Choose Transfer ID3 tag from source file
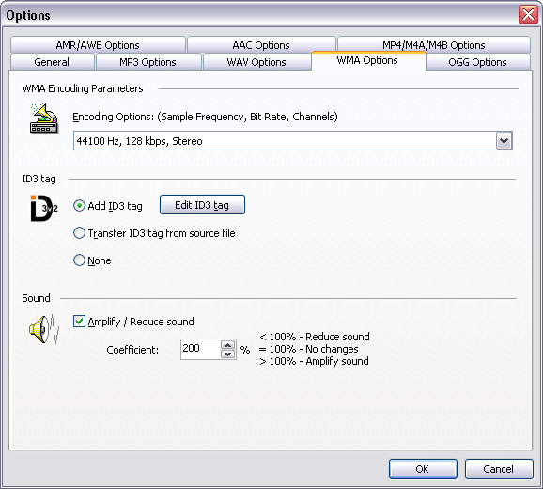The width and height of the screenshot is (543, 489). pos(79,233)
